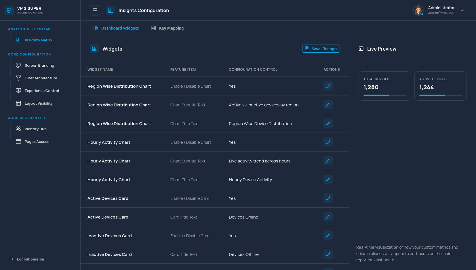Edit the Devices Offline card title

coord(328,254)
